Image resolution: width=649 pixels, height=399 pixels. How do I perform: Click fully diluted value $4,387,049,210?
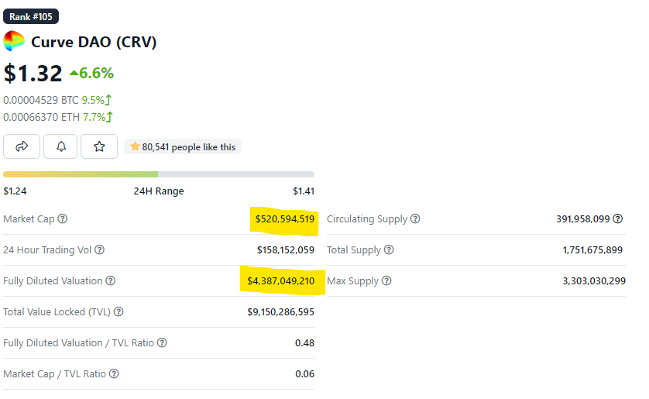pyautogui.click(x=280, y=281)
